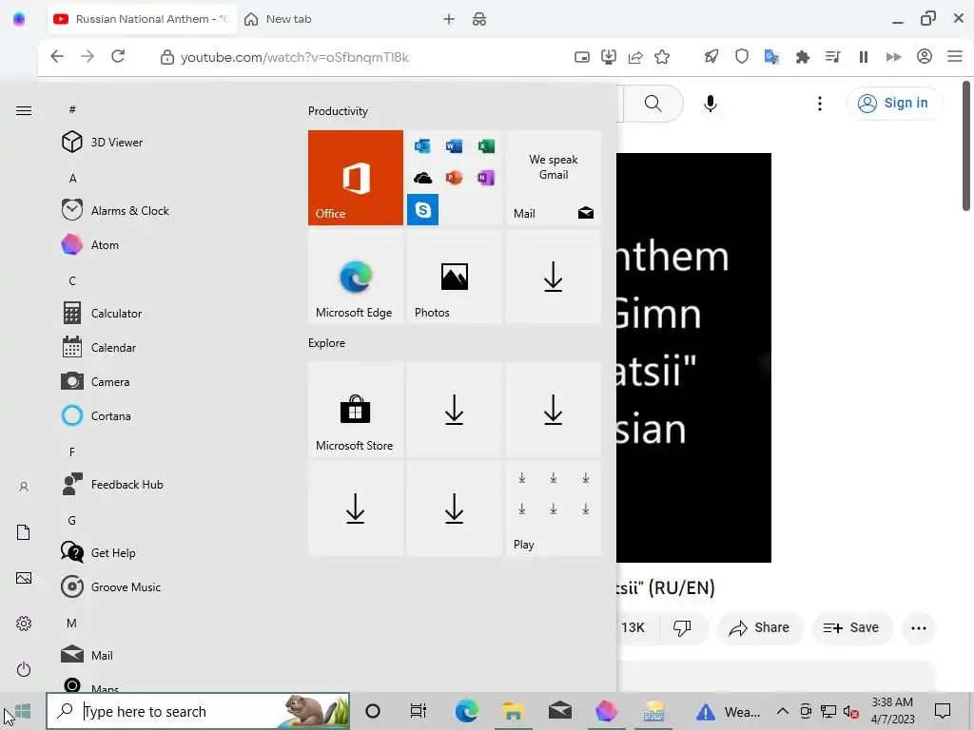Open the Photos tile
The width and height of the screenshot is (974, 730).
[x=454, y=277]
